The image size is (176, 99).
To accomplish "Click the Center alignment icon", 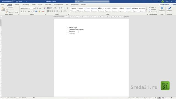I will 50,11.
